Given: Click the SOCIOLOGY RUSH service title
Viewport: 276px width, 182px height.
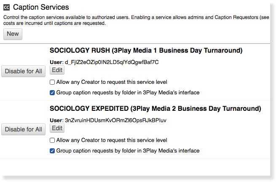Looking at the screenshot, I should pos(146,51).
